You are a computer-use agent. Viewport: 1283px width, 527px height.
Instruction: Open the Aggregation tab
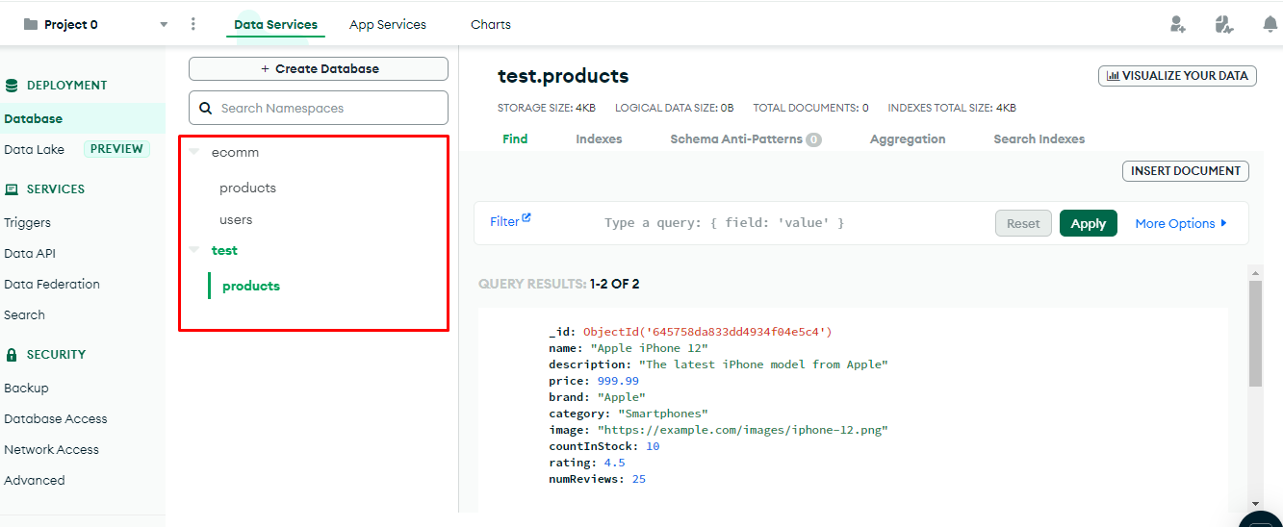click(x=907, y=139)
